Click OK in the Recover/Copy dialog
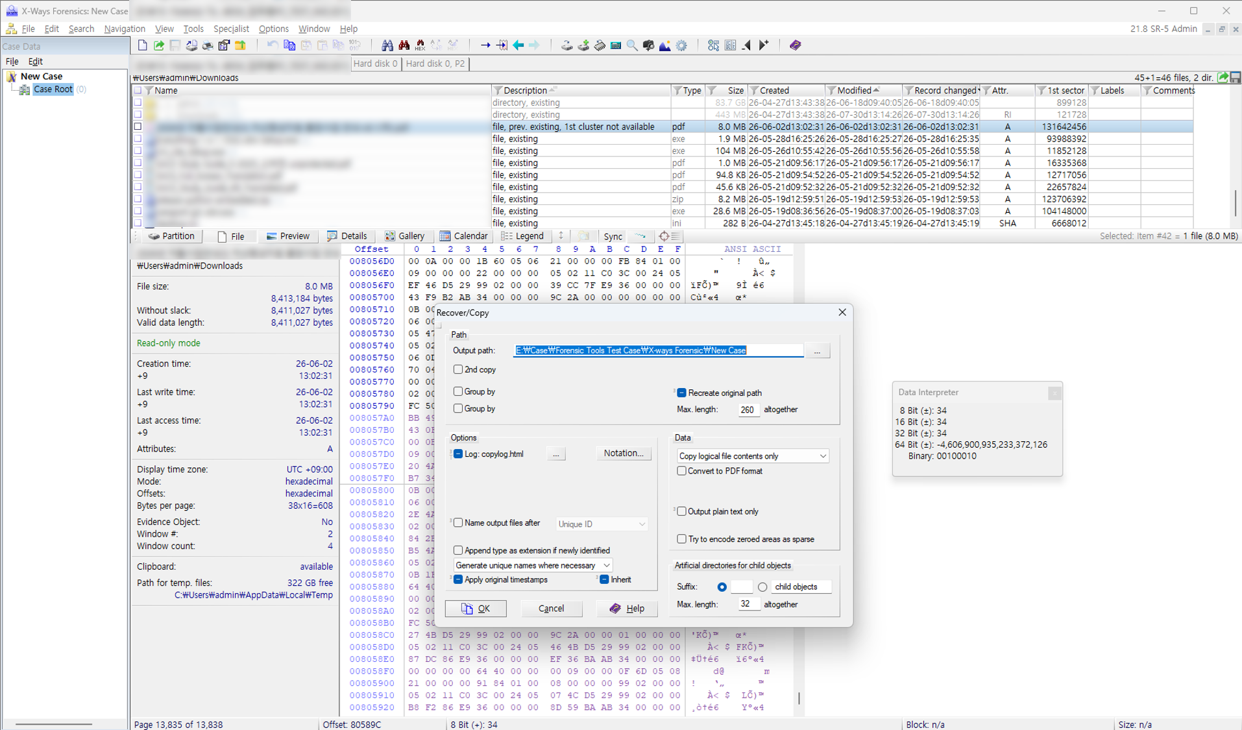 pos(476,609)
